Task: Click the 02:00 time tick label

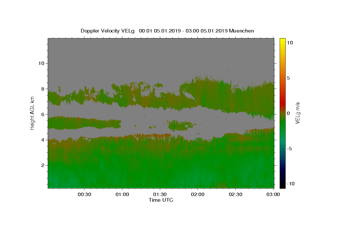Action: pos(198,195)
